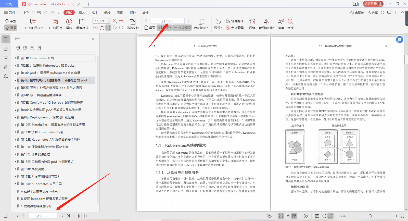Viewport: 408px width, 221px height.
Task: Start 朗读 read aloud
Action: [x=281, y=24]
